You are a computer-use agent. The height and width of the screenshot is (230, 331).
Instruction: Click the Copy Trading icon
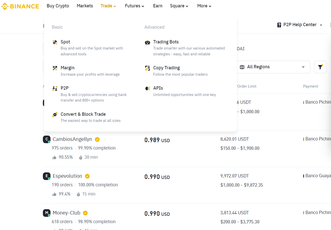click(x=147, y=68)
